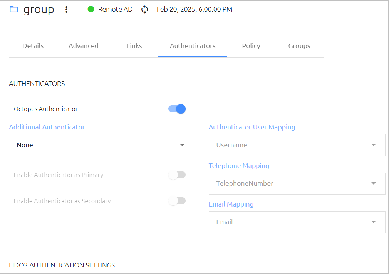Click the sync timestamp Feb 20, 2025
This screenshot has height=274, width=389.
coord(194,9)
